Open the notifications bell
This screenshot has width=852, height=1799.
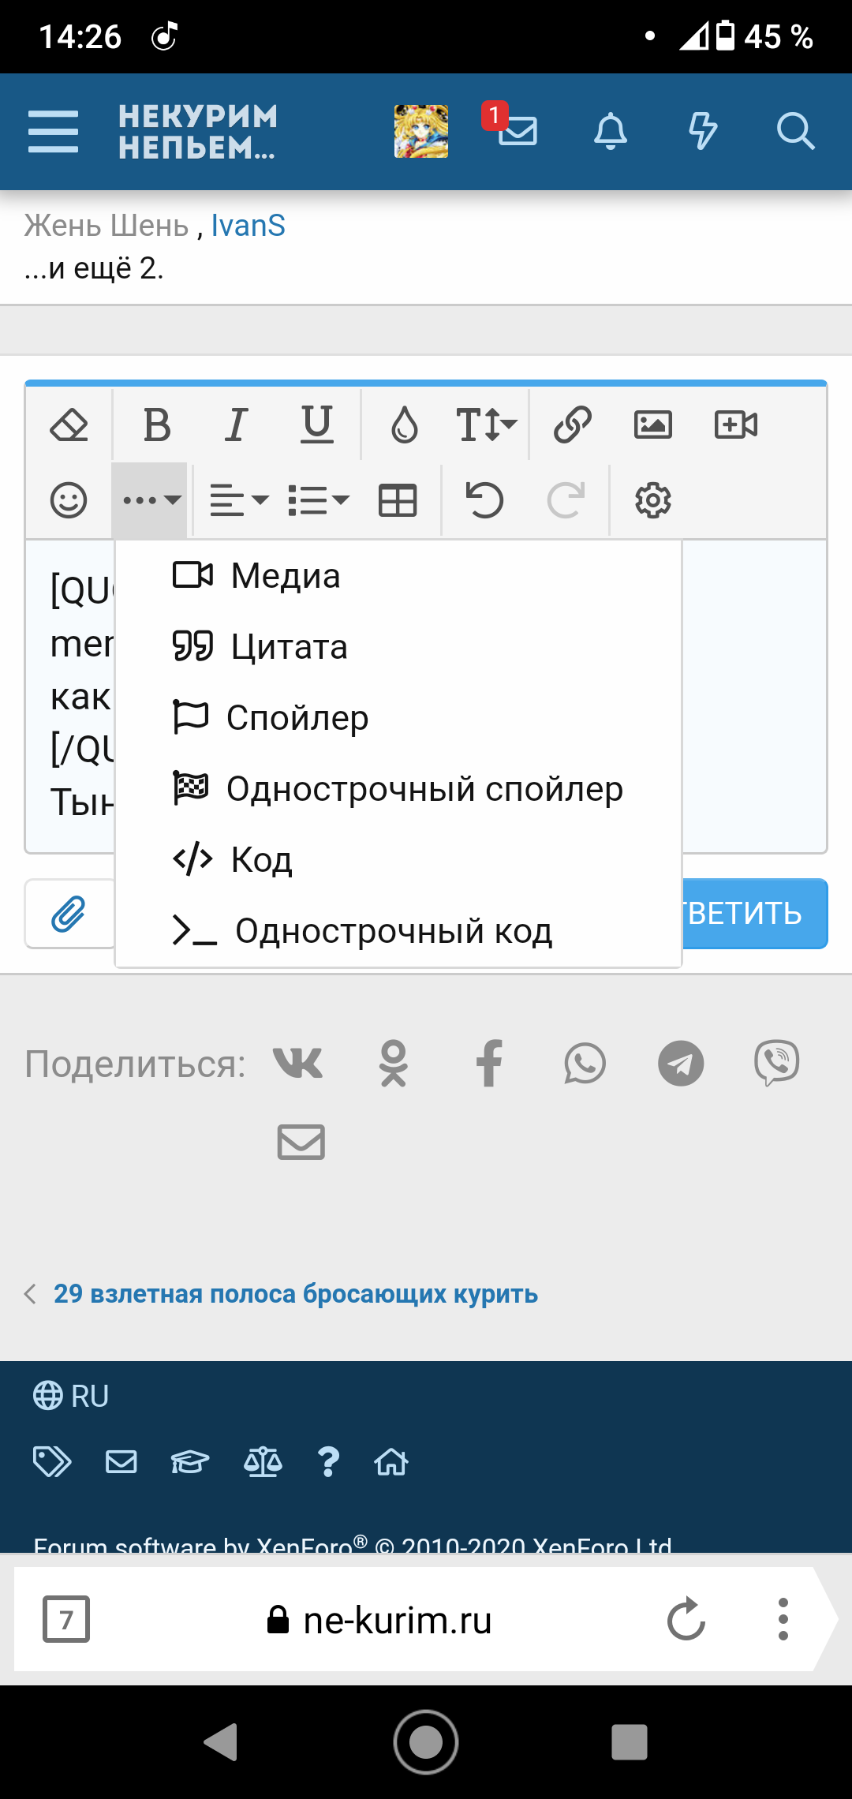coord(611,131)
